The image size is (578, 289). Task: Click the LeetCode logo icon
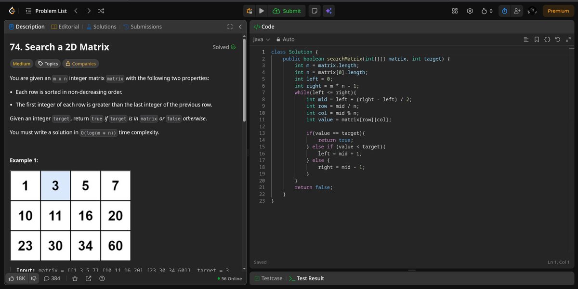(12, 11)
